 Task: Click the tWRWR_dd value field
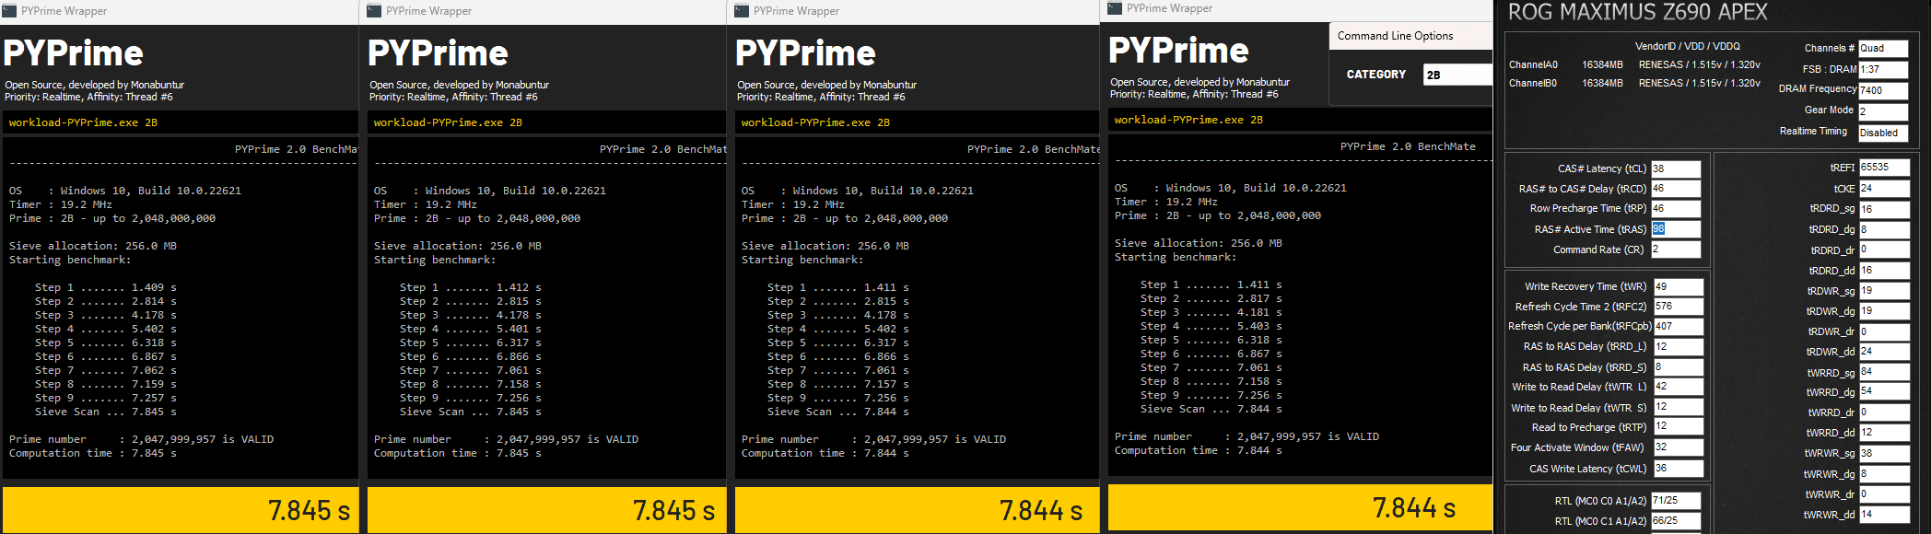[1884, 515]
